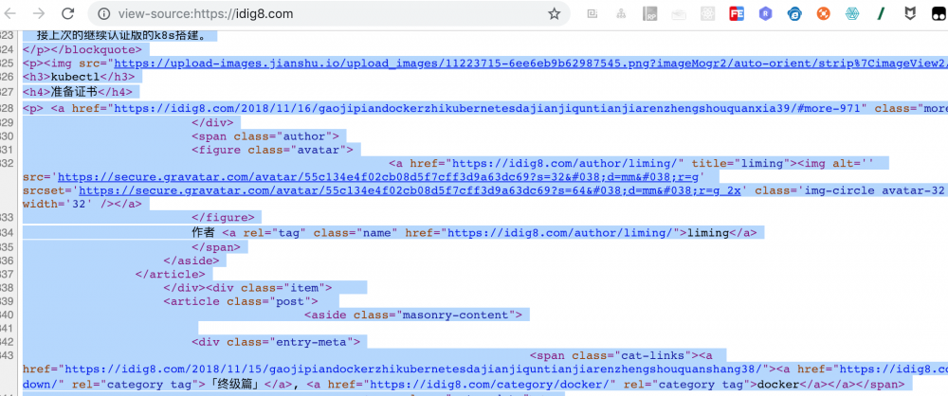Click the gray RP extension icon
Screen dimensions: 948x396
(651, 14)
